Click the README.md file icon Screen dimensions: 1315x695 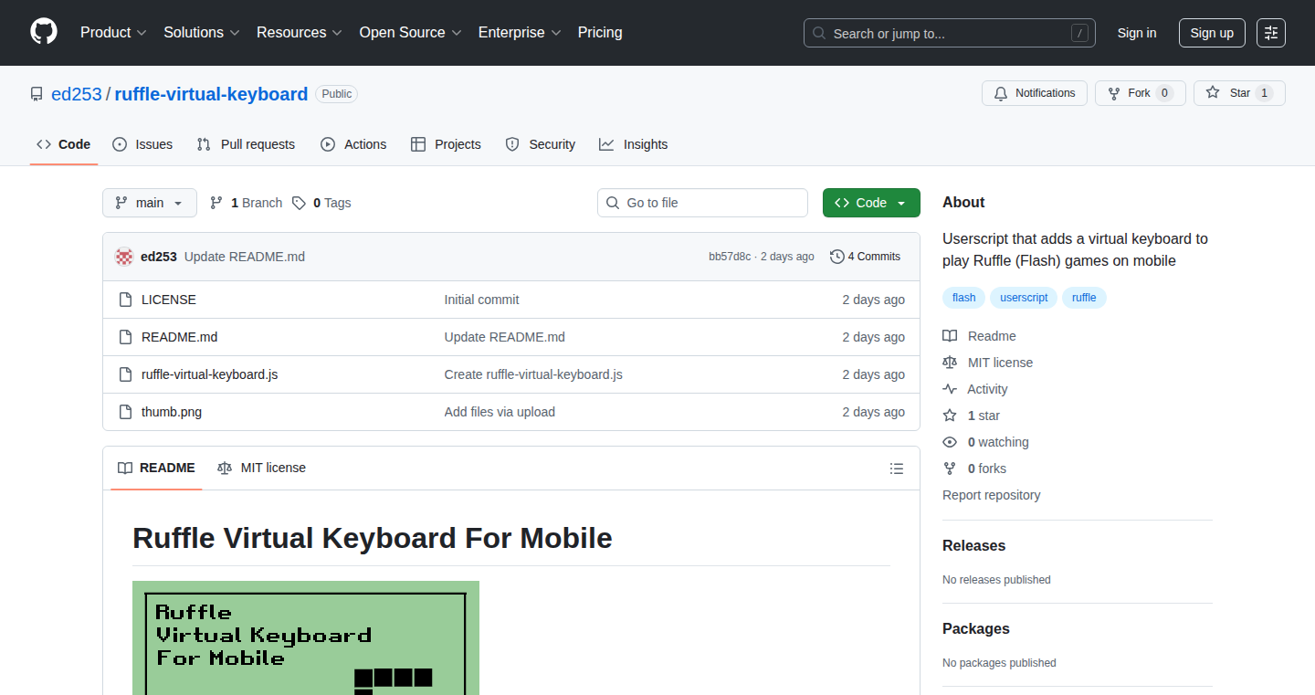click(x=126, y=337)
